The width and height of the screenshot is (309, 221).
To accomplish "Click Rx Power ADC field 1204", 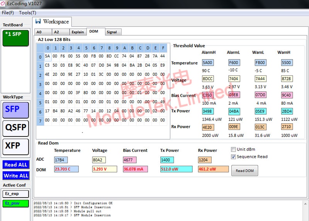I will [205, 160].
